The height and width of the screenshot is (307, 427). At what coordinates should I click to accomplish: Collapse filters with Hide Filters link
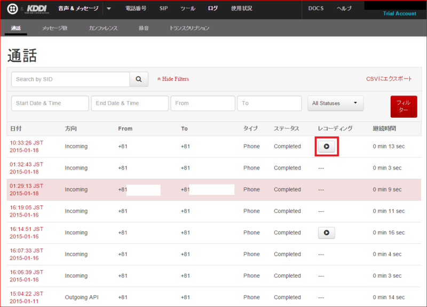point(173,79)
